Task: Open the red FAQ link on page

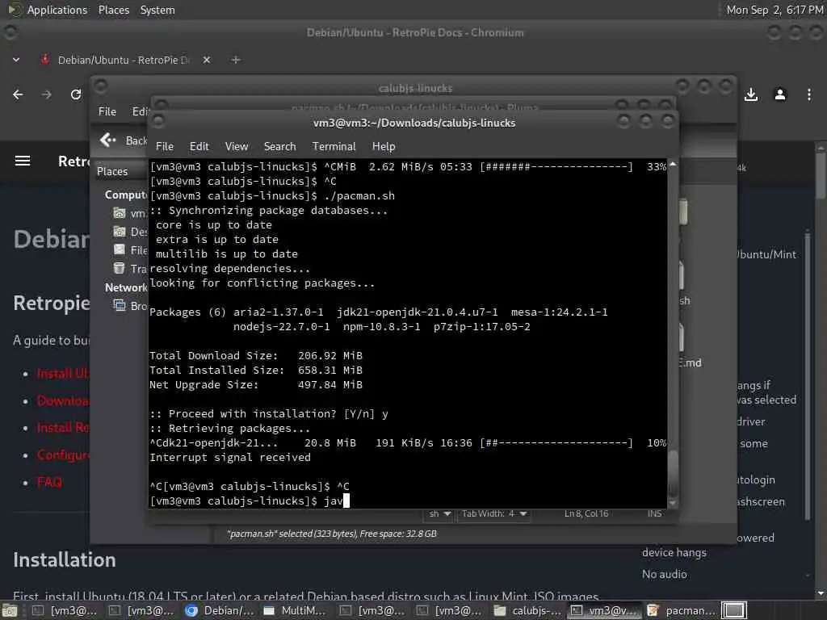Action: tap(49, 482)
